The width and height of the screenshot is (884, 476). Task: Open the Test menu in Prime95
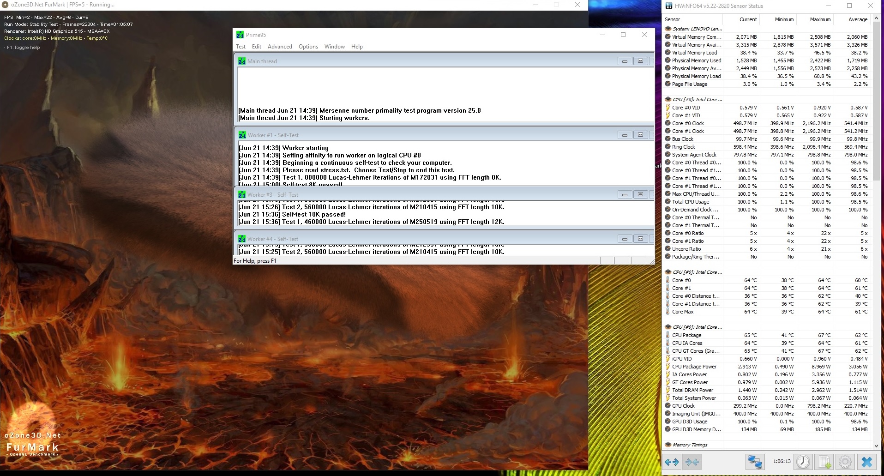click(x=241, y=47)
